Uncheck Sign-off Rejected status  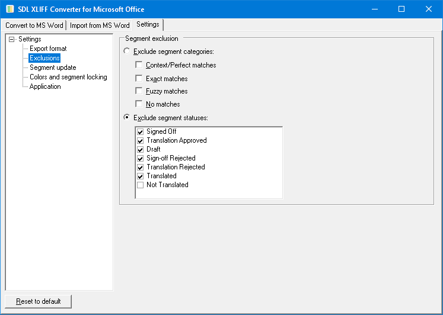coord(140,159)
